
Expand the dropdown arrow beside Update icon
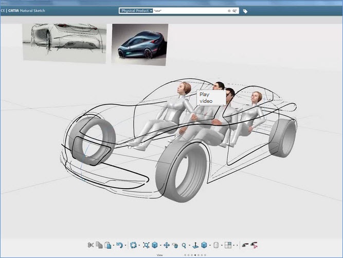139,245
